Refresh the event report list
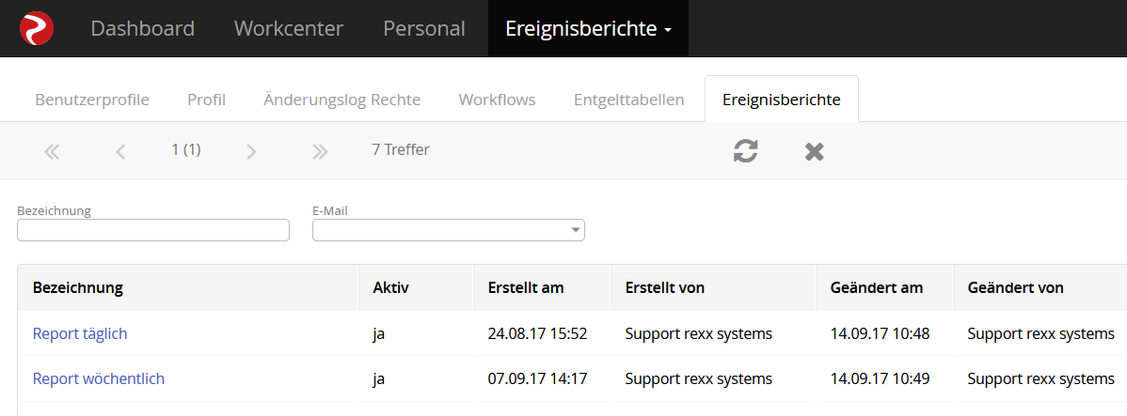The image size is (1127, 416). pos(745,150)
